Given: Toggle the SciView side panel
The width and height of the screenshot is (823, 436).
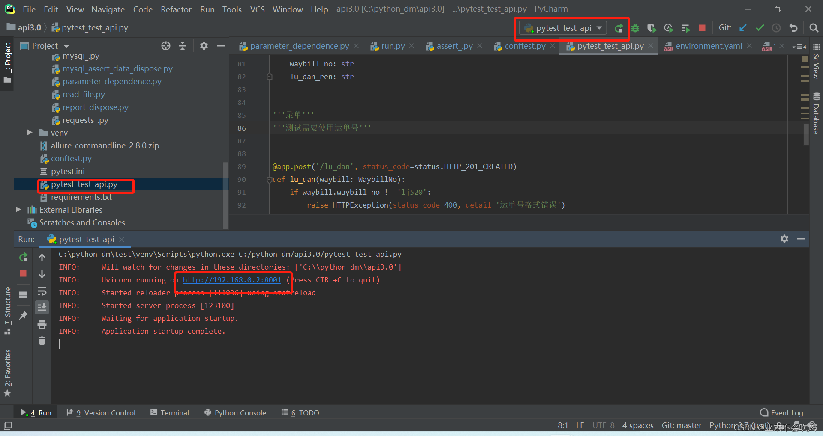Looking at the screenshot, I should click(816, 61).
